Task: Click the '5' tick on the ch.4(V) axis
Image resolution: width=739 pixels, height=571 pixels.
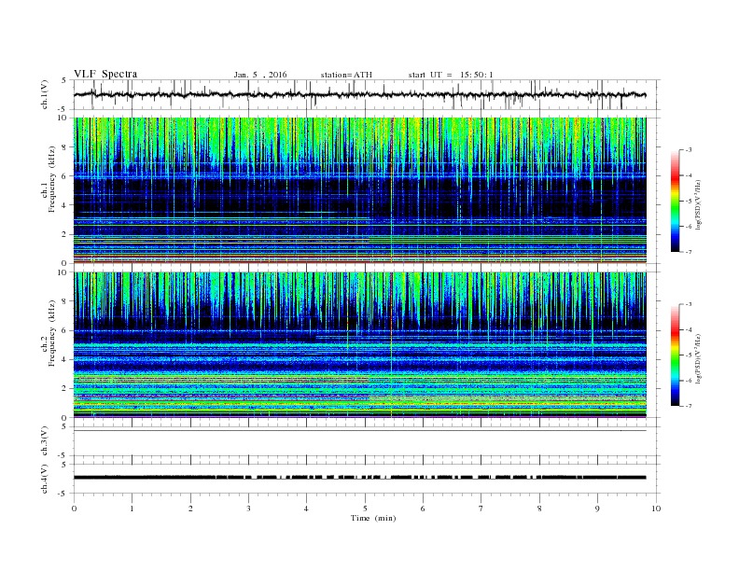Action: [x=65, y=465]
